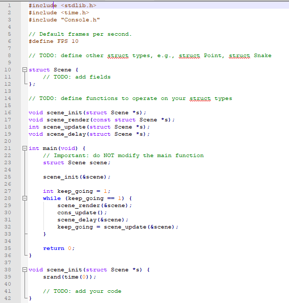Click the 'scene_init(&scene);' call on line 25
Image resolution: width=289 pixels, height=303 pixels.
click(77, 177)
